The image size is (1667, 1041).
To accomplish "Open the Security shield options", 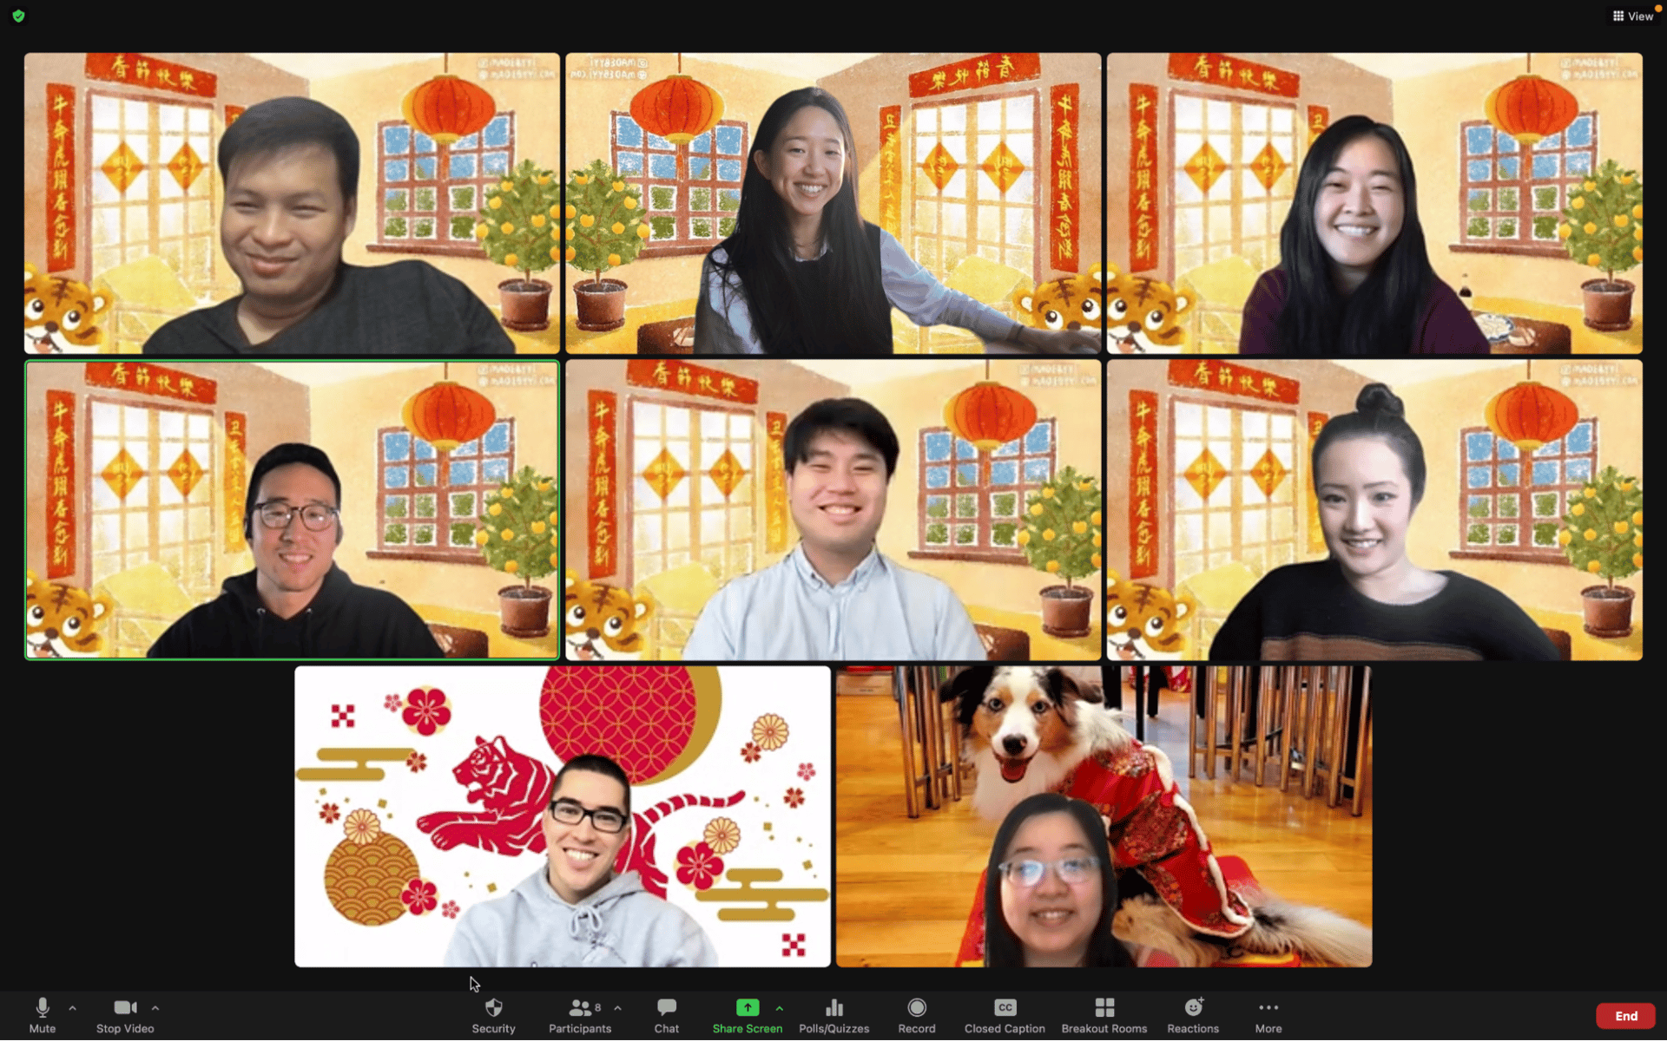I will [493, 1014].
